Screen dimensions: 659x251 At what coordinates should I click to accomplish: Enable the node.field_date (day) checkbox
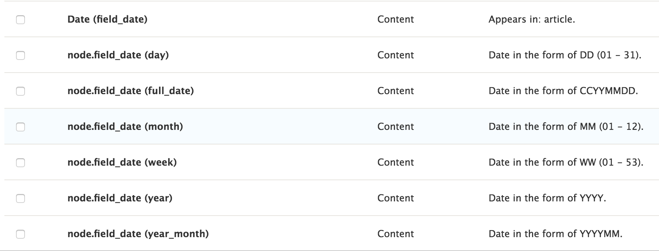click(x=21, y=55)
